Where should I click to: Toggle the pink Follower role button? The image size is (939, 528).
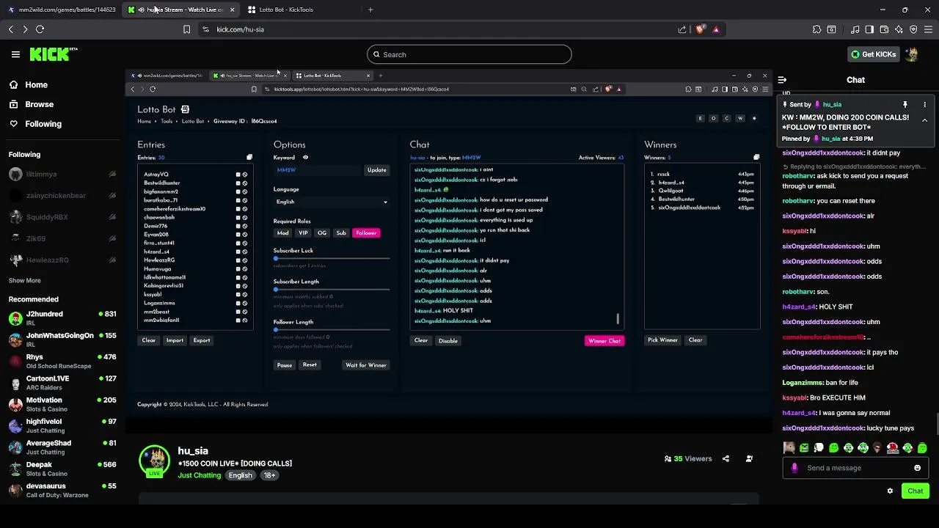click(366, 233)
